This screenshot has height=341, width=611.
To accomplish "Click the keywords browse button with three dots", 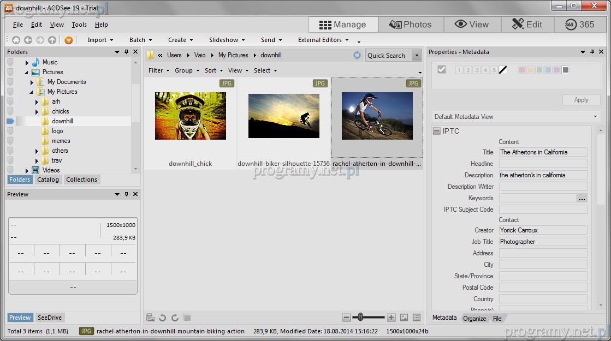I will tap(582, 198).
